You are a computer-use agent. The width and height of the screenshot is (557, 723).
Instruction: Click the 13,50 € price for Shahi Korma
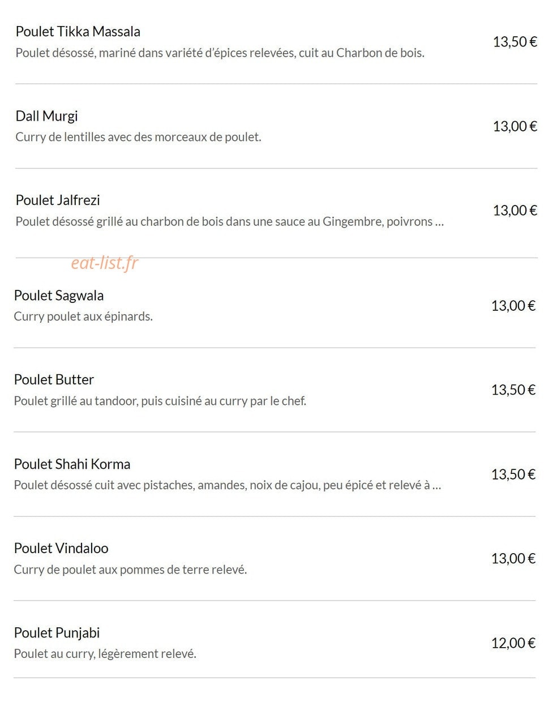pyautogui.click(x=513, y=474)
